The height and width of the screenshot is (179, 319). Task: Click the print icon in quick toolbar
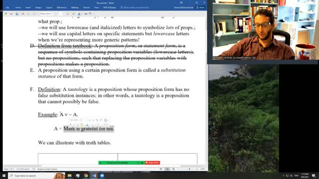pos(17,14)
